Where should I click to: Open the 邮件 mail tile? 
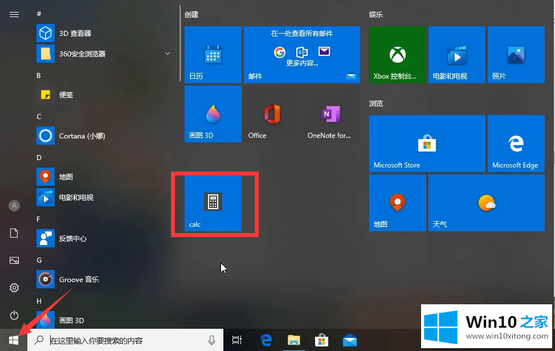click(302, 55)
